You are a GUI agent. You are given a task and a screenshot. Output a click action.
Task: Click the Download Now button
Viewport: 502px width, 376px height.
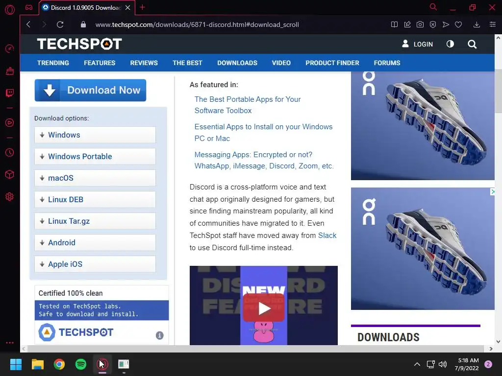tap(90, 90)
